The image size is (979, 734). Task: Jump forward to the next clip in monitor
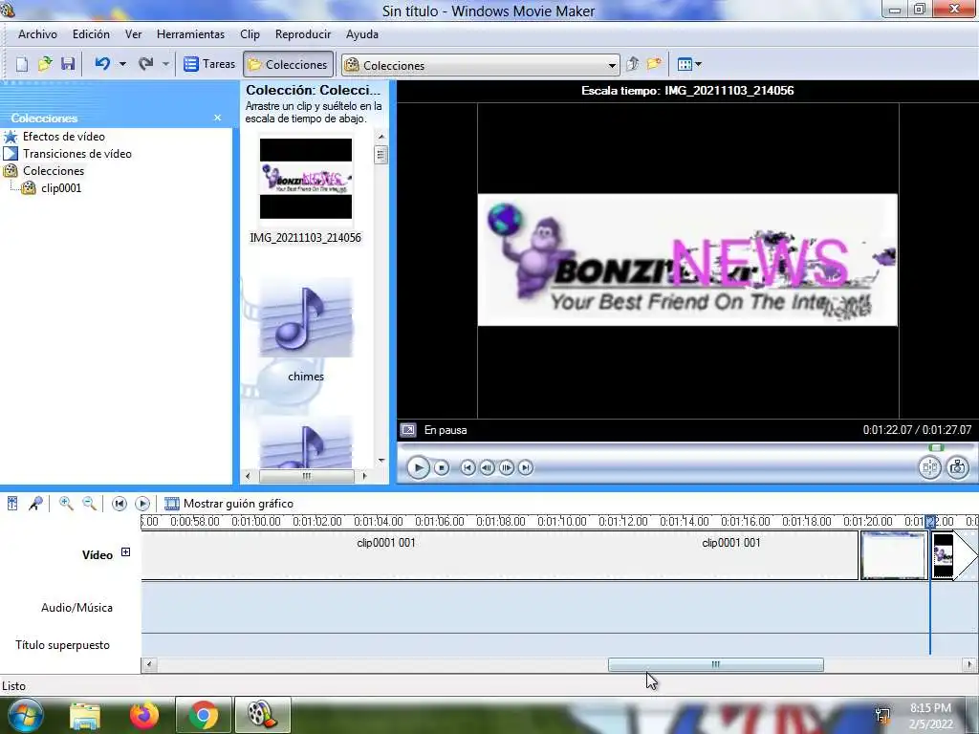point(526,467)
